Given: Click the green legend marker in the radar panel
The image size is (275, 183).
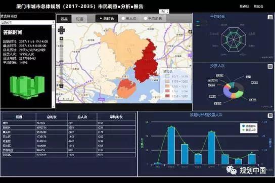Looking at the screenshot, I should (198, 25).
